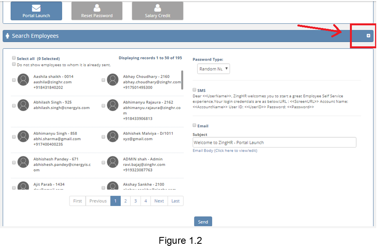377x249 pixels.
Task: Check the box for Abhimanyu Rajaura
Action: (104, 105)
